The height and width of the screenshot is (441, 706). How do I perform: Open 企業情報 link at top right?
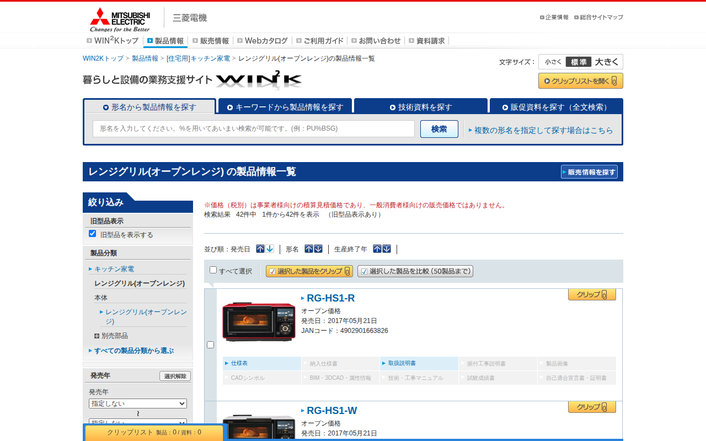tap(554, 17)
